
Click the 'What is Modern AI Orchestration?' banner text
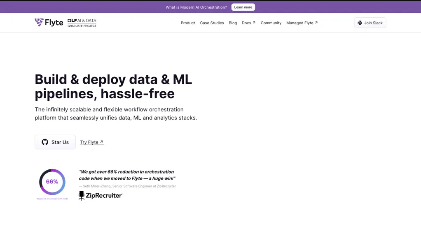(x=196, y=7)
